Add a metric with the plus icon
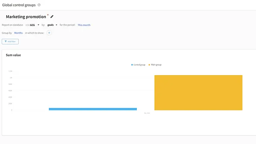The width and height of the screenshot is (256, 144). coord(49,33)
